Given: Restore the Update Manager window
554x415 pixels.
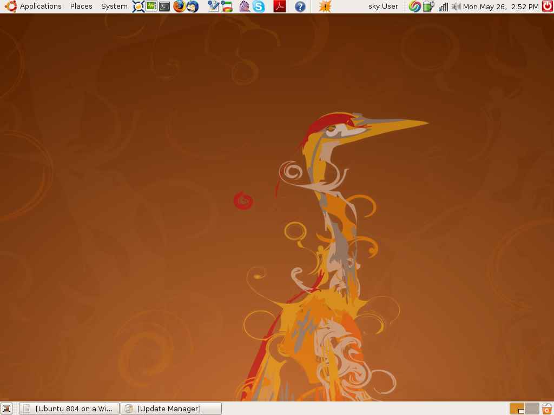Looking at the screenshot, I should tap(172, 409).
